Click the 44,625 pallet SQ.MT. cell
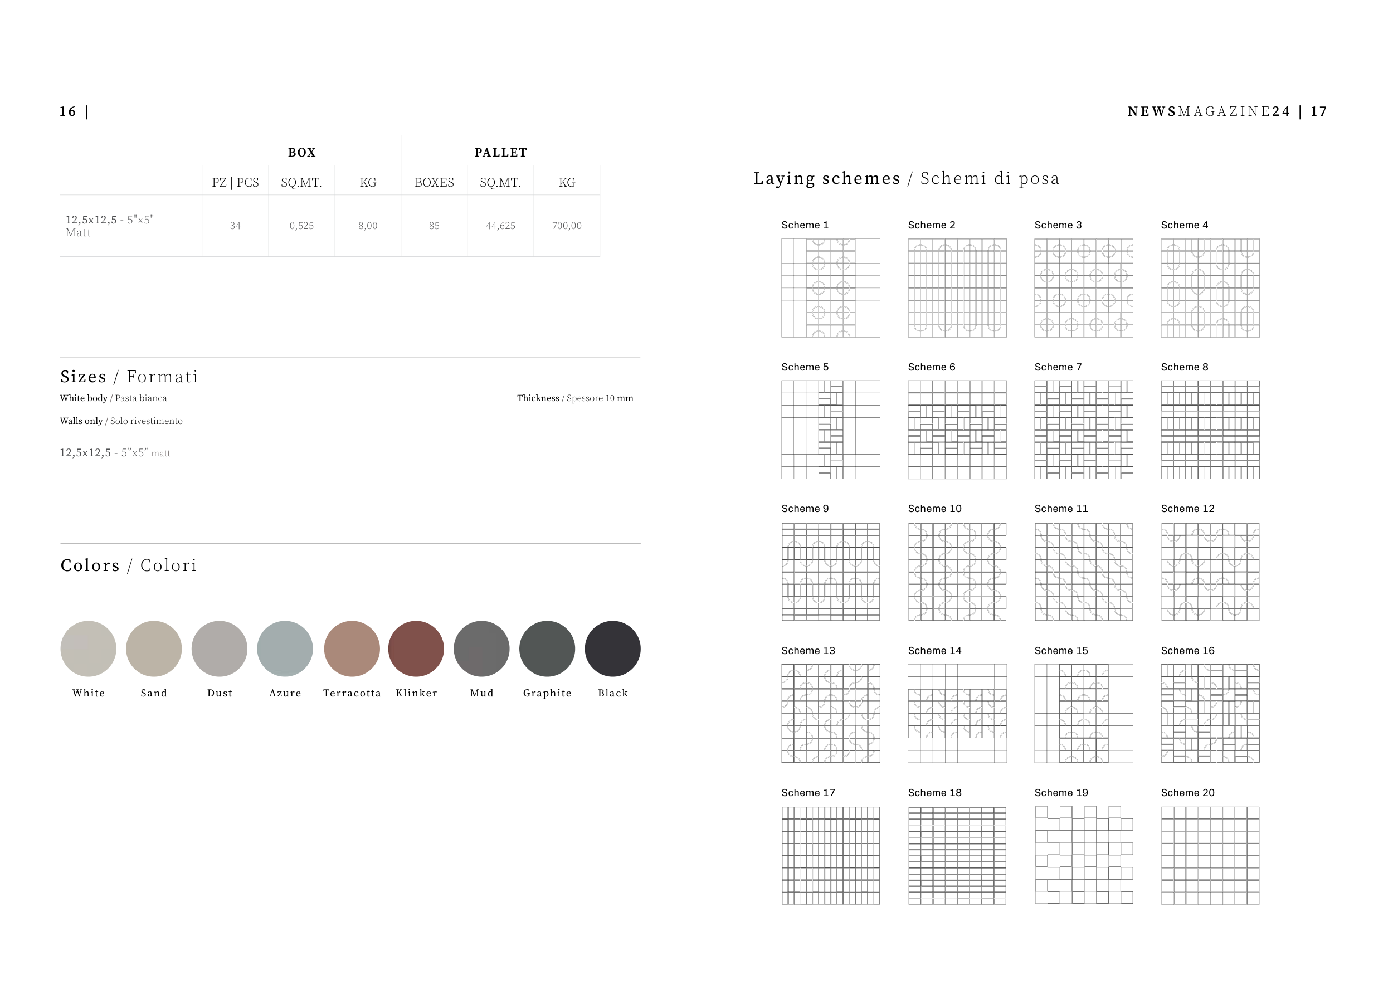Image resolution: width=1393 pixels, height=985 pixels. [500, 226]
